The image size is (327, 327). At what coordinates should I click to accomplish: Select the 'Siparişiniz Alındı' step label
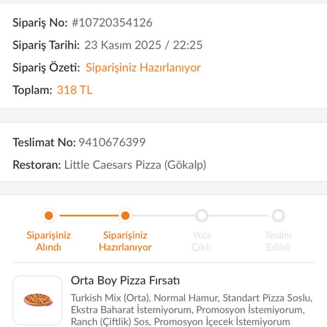[x=49, y=241]
